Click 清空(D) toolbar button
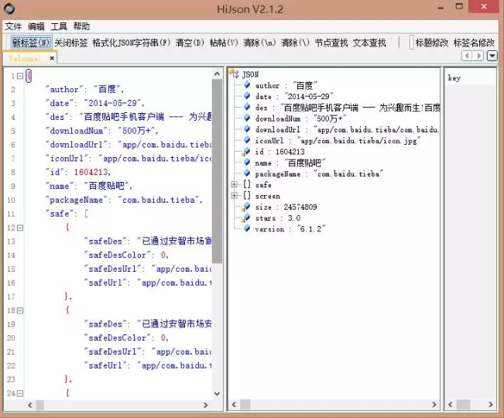This screenshot has width=504, height=418. pyautogui.click(x=190, y=43)
